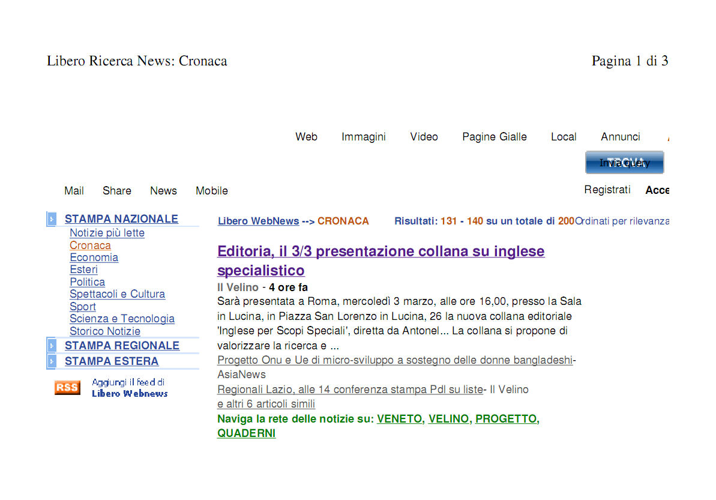Click the Registrati link
Screen dimensions: 716x500
tap(607, 190)
